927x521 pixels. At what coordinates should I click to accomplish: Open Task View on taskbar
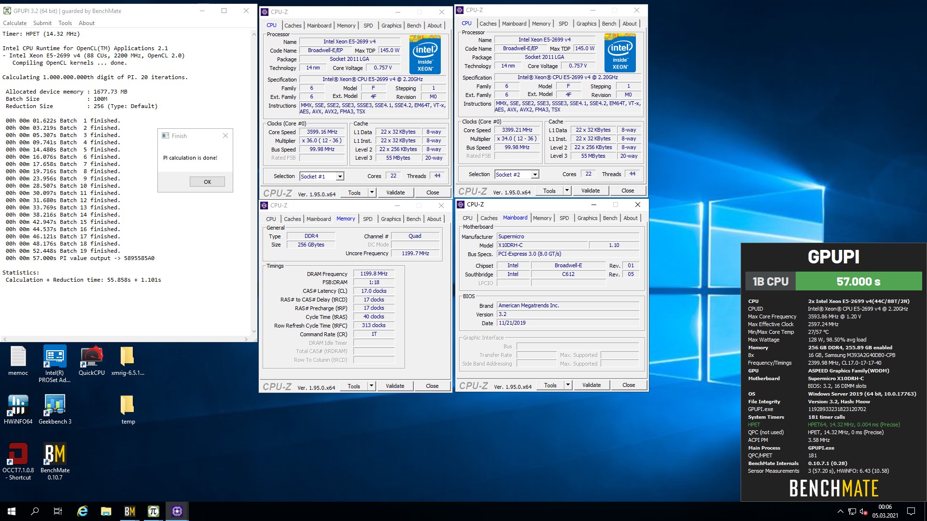tap(58, 511)
